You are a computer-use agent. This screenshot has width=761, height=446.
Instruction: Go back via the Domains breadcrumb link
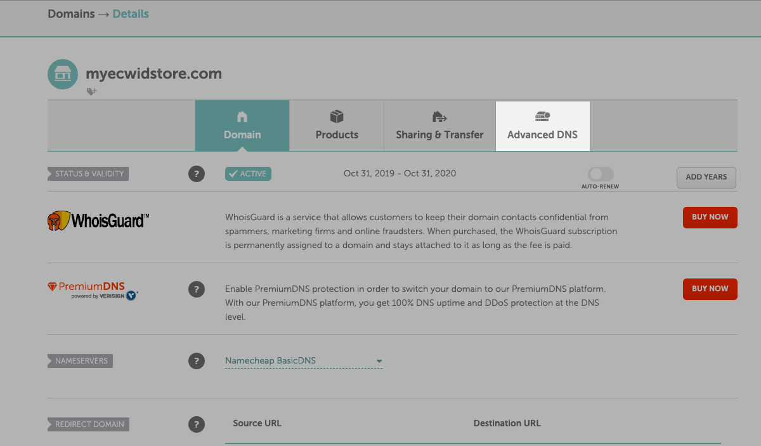(x=71, y=13)
